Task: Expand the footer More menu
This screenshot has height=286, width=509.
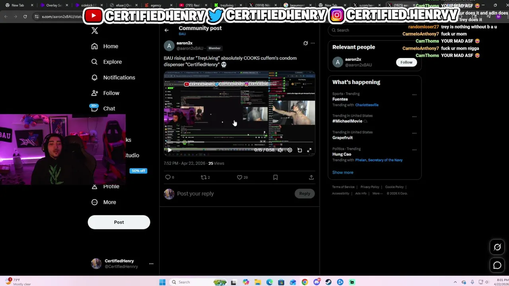Action: [377, 193]
